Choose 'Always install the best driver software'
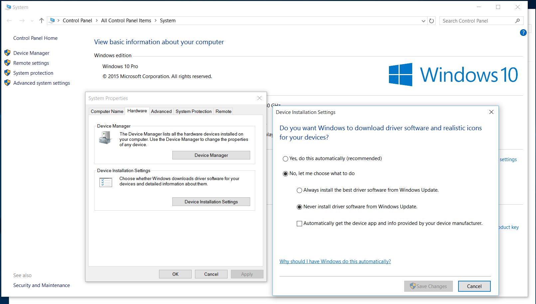 [299, 190]
